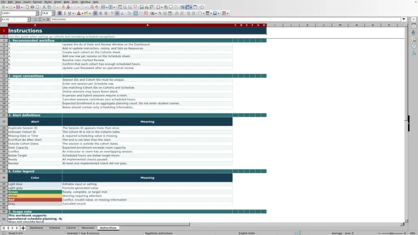Viewport: 418px width, 235px height.
Task: Insert Image icon in toolbar
Action: [x=142, y=7]
